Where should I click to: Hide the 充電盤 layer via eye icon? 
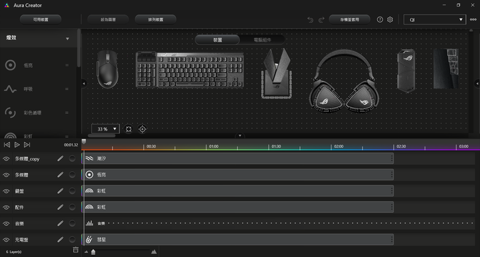click(x=6, y=240)
